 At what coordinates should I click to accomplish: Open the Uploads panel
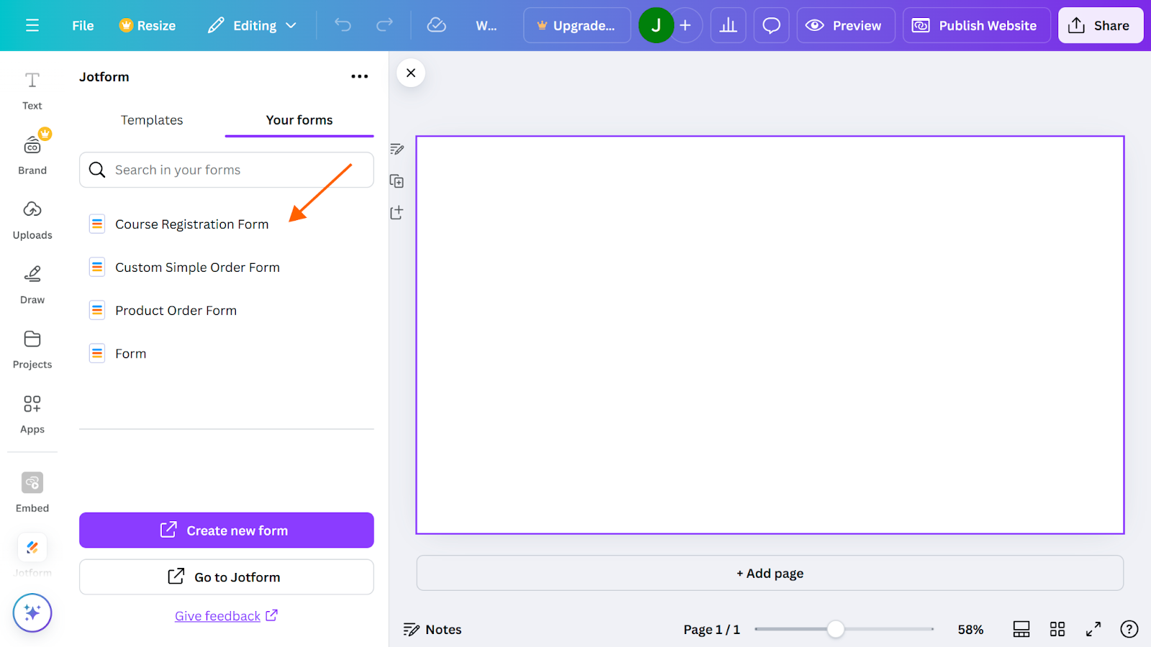[x=32, y=221]
